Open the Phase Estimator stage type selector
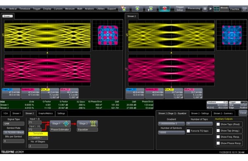Image resolution: width=248 pixels, height=161 pixels. click(60, 130)
